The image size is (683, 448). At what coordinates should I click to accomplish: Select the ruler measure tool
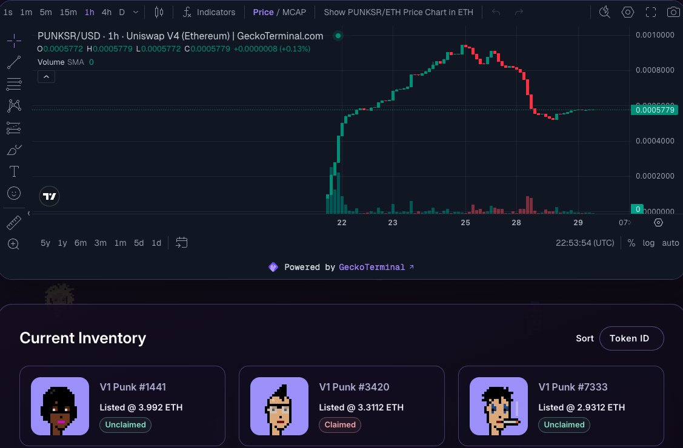14,222
